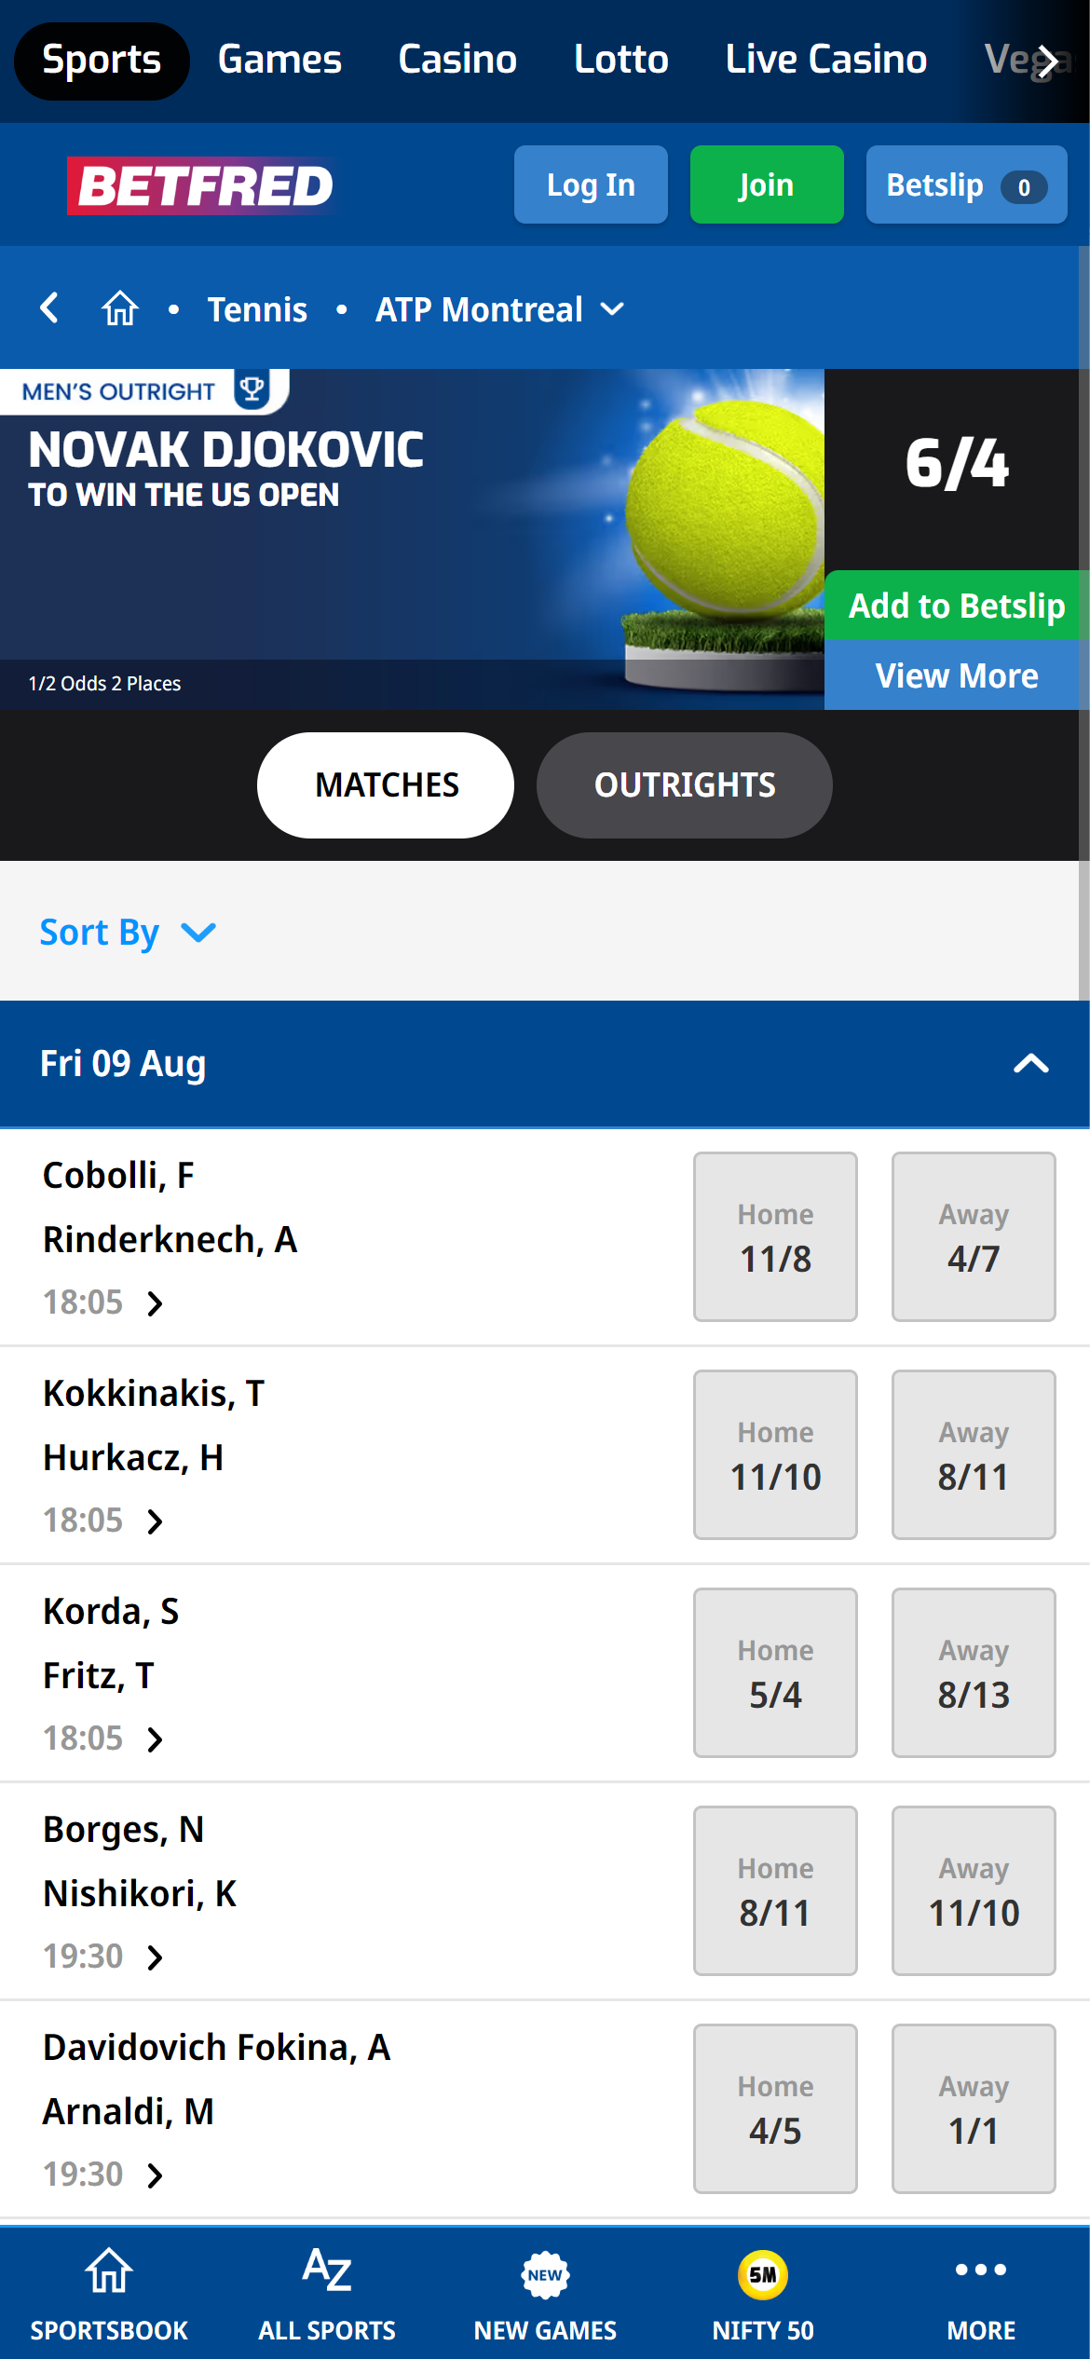Switch to the OUTRIGHTS view

(x=684, y=784)
